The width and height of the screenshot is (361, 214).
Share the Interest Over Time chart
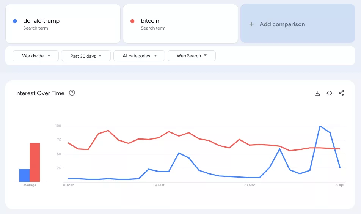(341, 93)
